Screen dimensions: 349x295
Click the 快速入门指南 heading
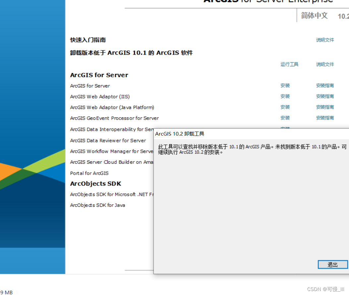pos(88,40)
